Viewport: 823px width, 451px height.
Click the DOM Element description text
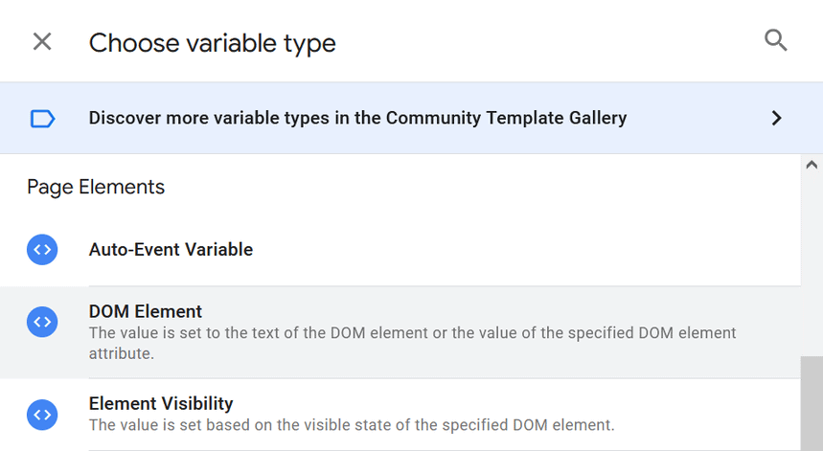tap(412, 343)
